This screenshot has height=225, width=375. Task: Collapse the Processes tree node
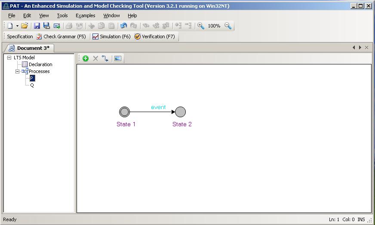[18, 71]
